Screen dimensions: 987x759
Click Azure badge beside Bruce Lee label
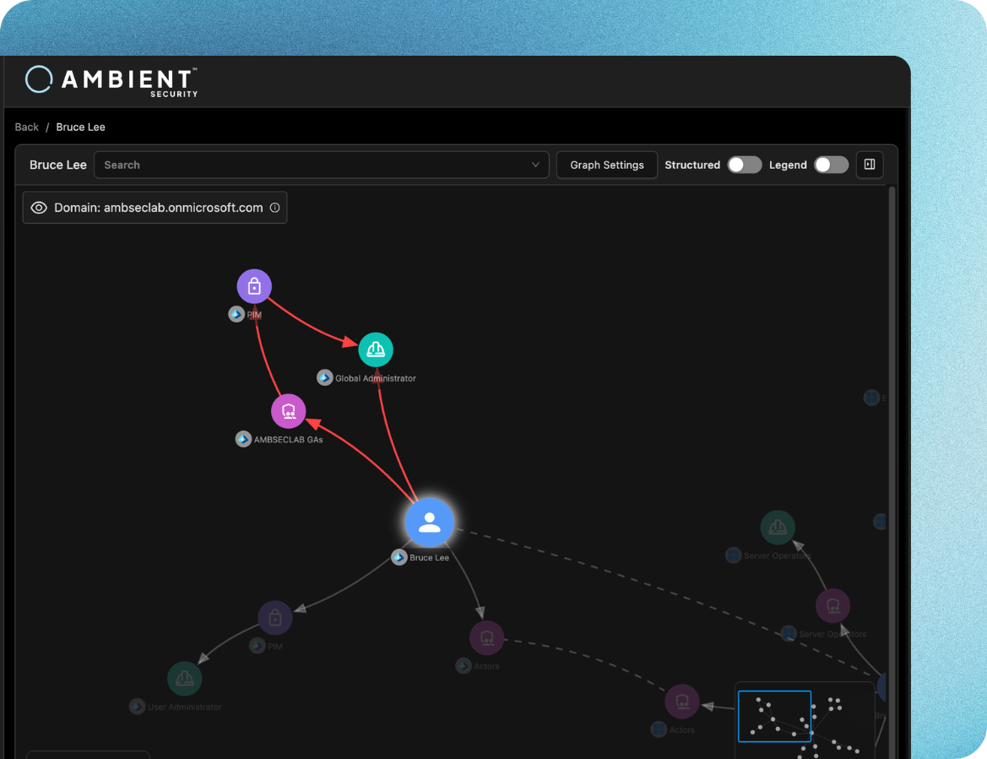pos(399,557)
